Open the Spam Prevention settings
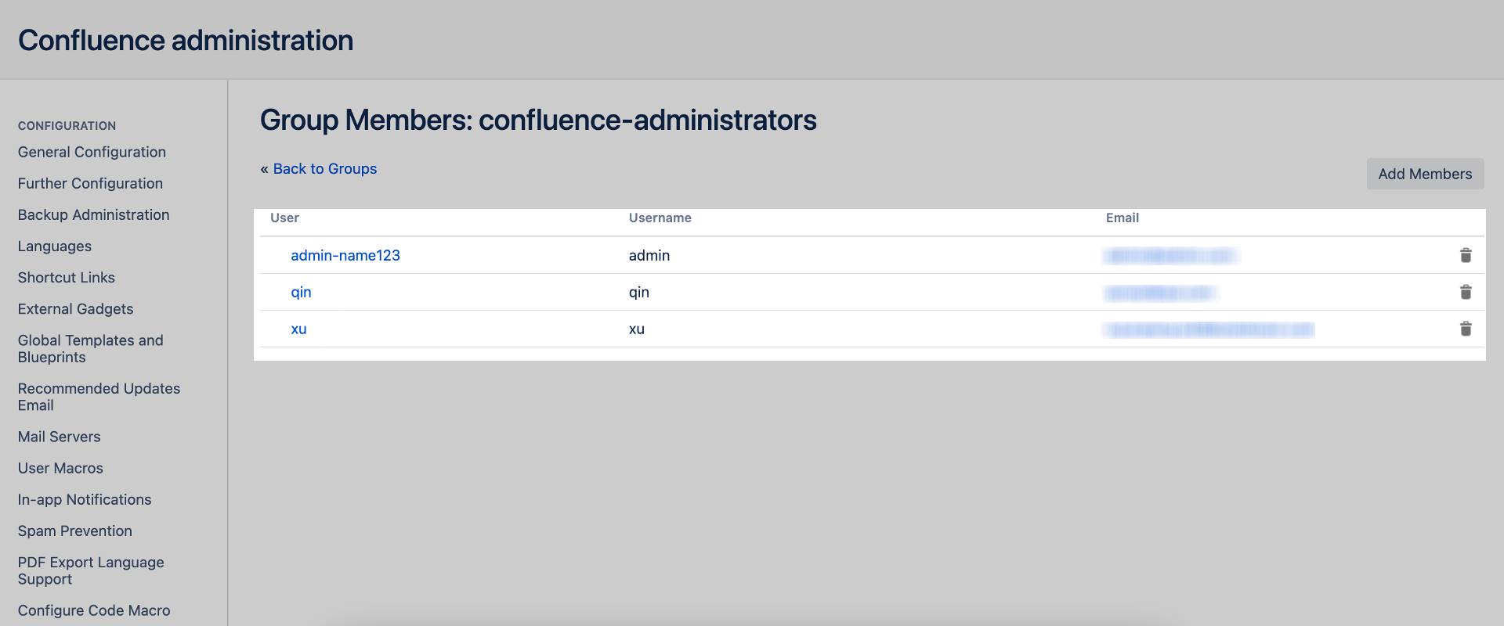The width and height of the screenshot is (1504, 626). tap(74, 531)
